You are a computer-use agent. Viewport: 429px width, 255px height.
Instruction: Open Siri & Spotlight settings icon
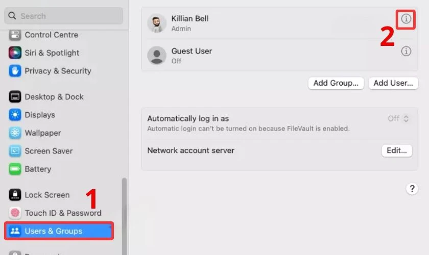click(15, 53)
